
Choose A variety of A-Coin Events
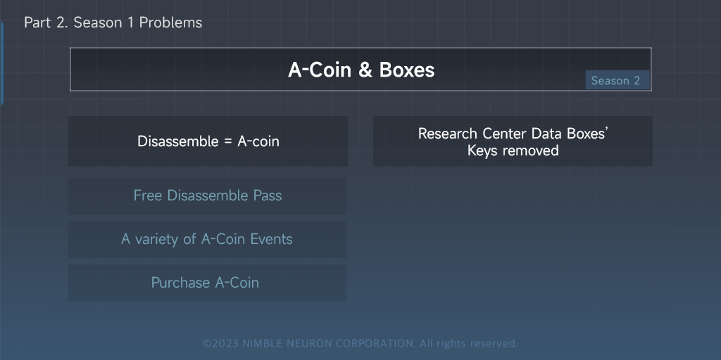coord(207,239)
